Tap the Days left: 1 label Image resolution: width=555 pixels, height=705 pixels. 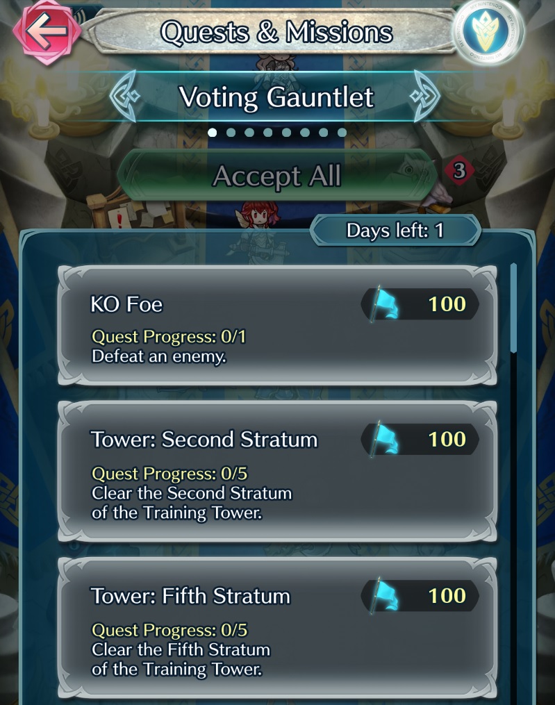395,231
